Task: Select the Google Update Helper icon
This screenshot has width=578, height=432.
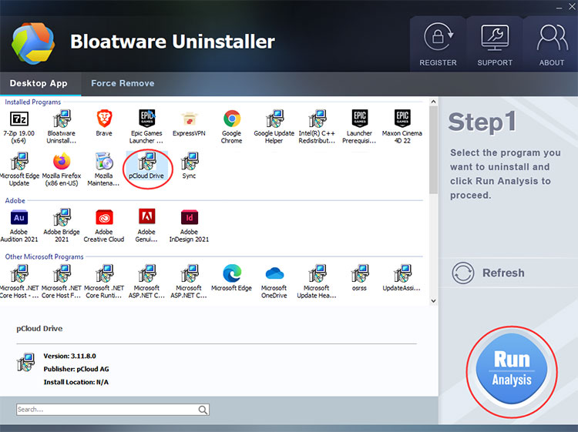Action: [274, 119]
